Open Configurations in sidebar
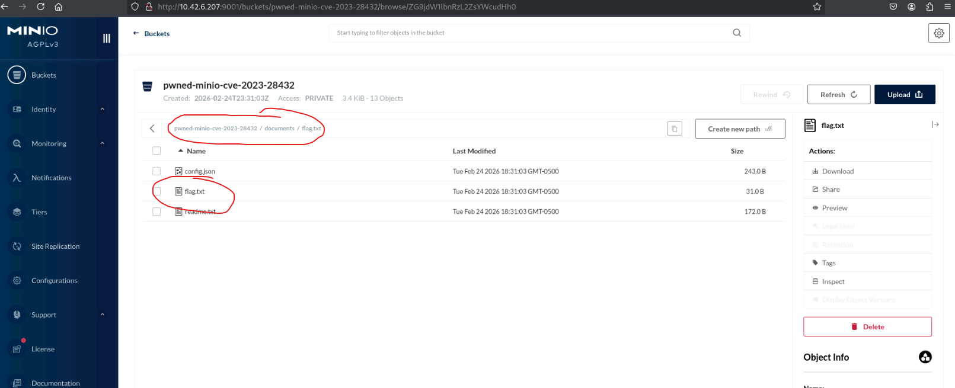The width and height of the screenshot is (955, 388). (x=54, y=281)
